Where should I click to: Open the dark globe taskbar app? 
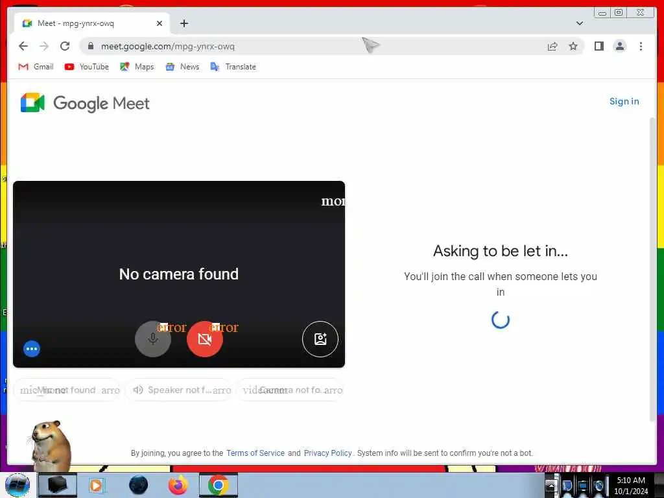point(138,485)
